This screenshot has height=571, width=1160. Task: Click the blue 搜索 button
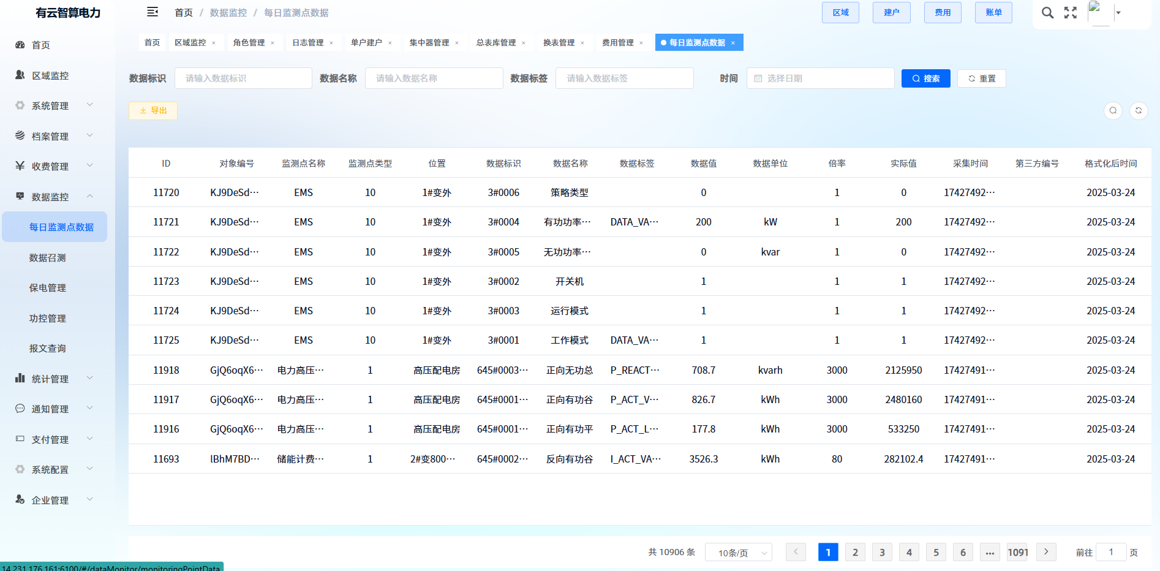[x=925, y=78]
